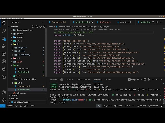Image resolution: width=165 pixels, height=123 pixels.
Task: Kill terminal with trash icon
Action: [149, 80]
